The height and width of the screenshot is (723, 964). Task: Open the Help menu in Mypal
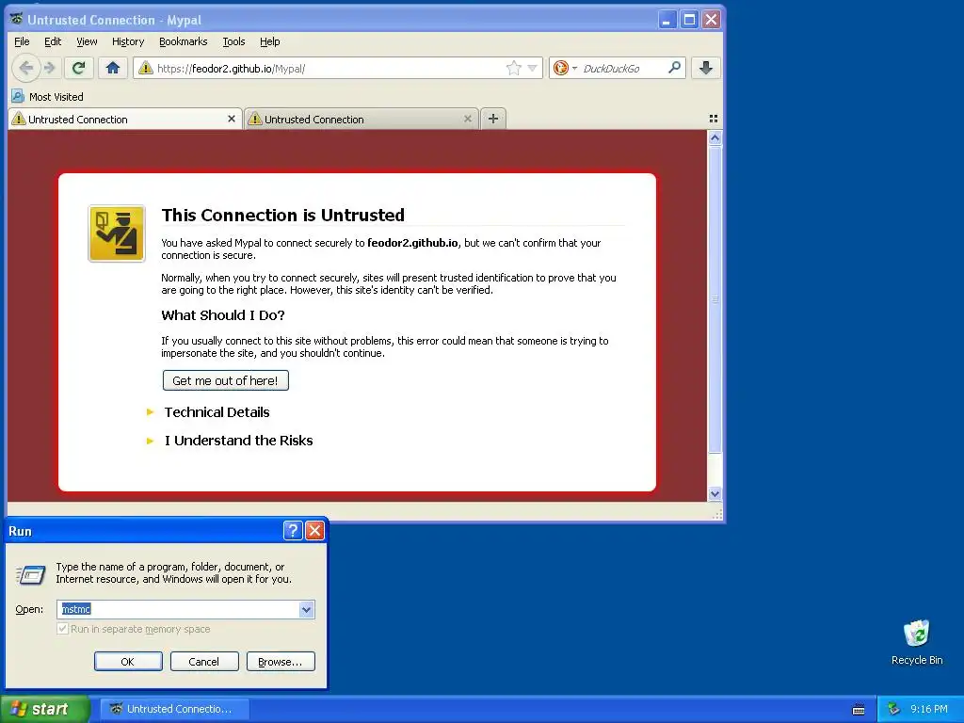coord(270,41)
